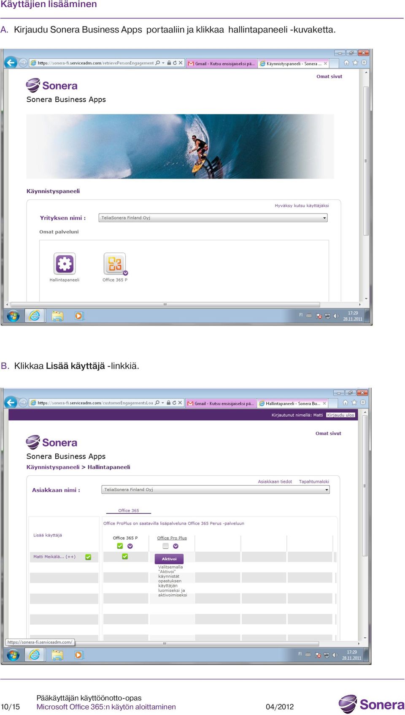Open Windows Explorer on the taskbar below Käynnistyspaneeli
This screenshot has height=715, width=405.
pos(57,316)
